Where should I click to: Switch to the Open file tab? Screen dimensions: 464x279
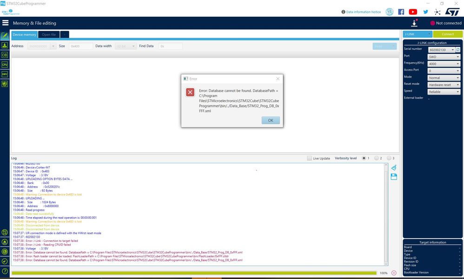[x=49, y=34]
